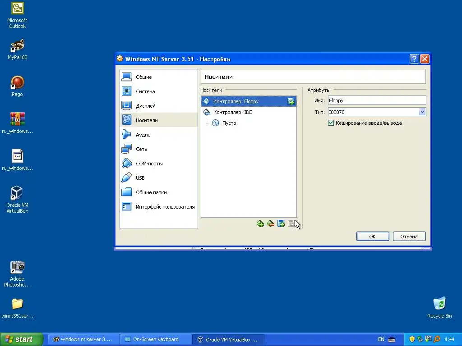Select the Носители category in the sidebar
The width and height of the screenshot is (462, 346).
pyautogui.click(x=158, y=120)
